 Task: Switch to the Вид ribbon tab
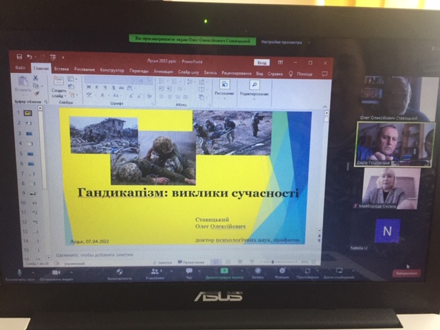tap(260, 74)
